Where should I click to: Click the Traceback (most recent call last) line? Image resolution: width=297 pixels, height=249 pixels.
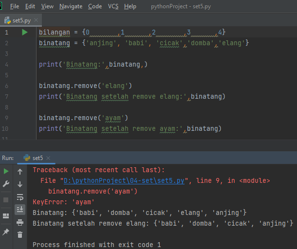pyautogui.click(x=99, y=170)
